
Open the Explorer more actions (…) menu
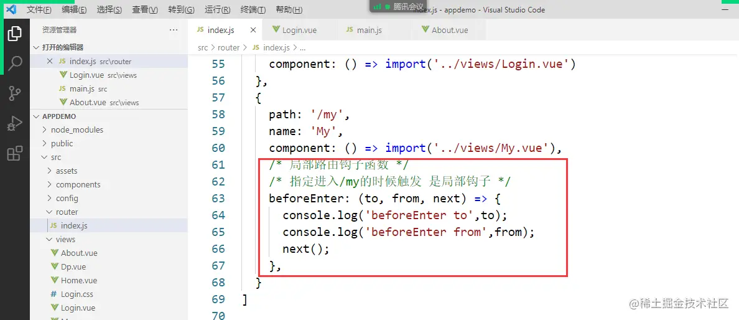(174, 31)
